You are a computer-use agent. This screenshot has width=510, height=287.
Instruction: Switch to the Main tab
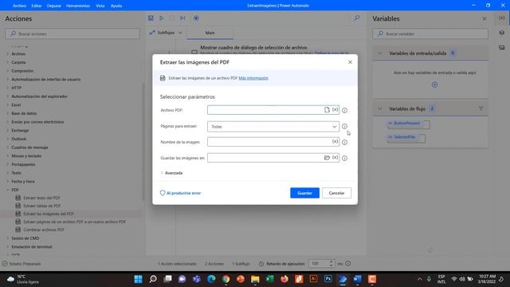point(210,33)
